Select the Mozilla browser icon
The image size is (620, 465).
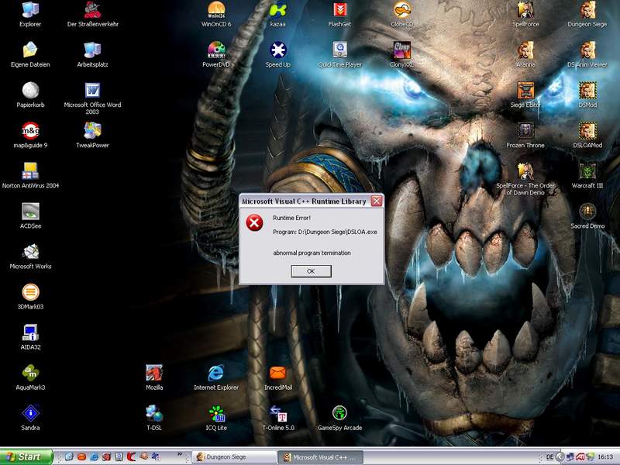click(x=154, y=373)
